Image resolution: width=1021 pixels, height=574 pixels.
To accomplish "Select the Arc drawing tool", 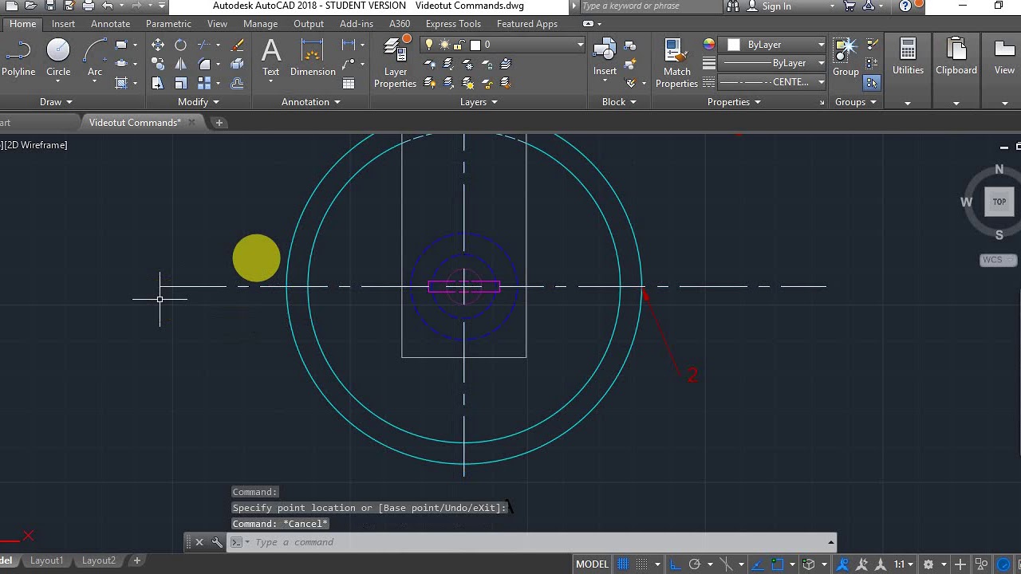I will pyautogui.click(x=95, y=59).
